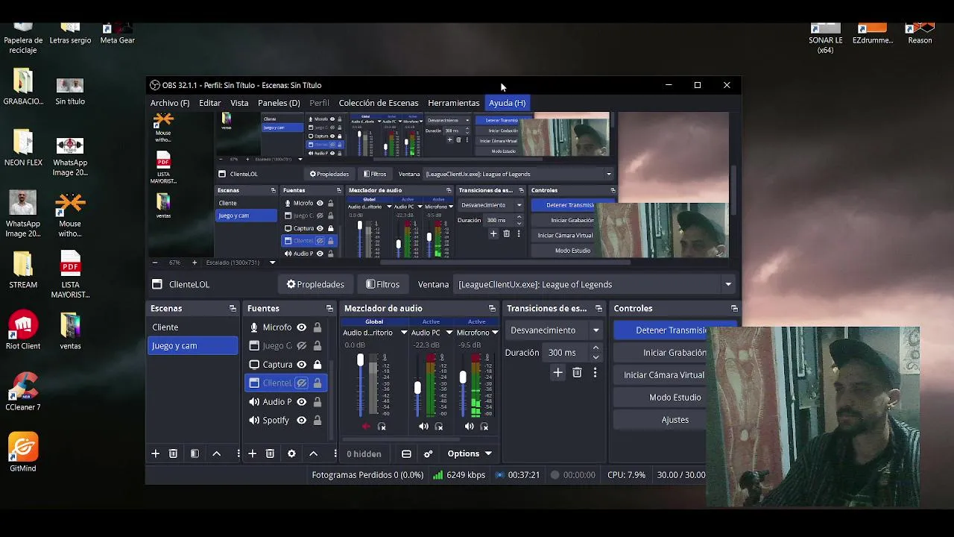Add a new source in Fuentes toolbar
Screen dimensions: 954x537
pos(253,453)
